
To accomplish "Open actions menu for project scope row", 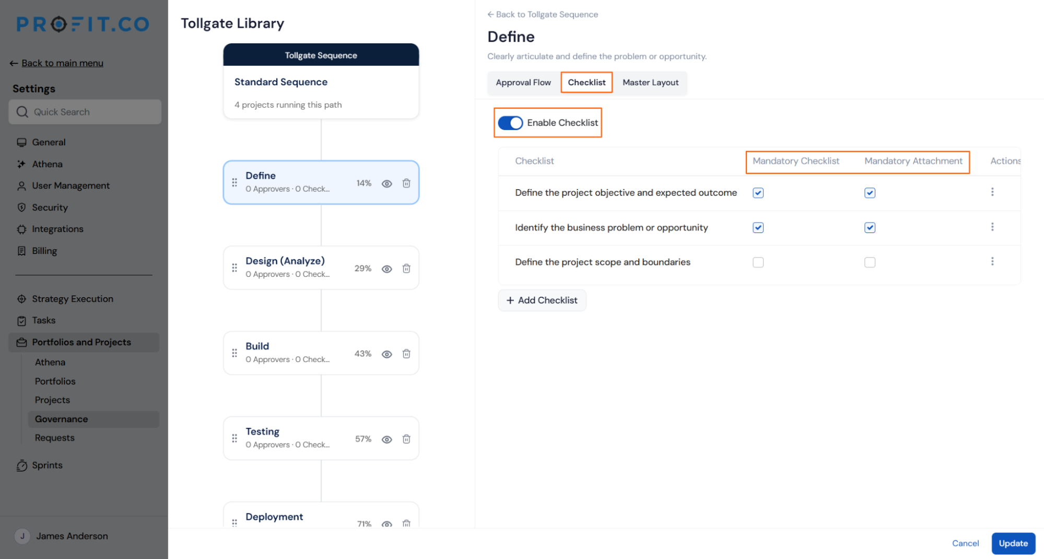I will point(992,261).
